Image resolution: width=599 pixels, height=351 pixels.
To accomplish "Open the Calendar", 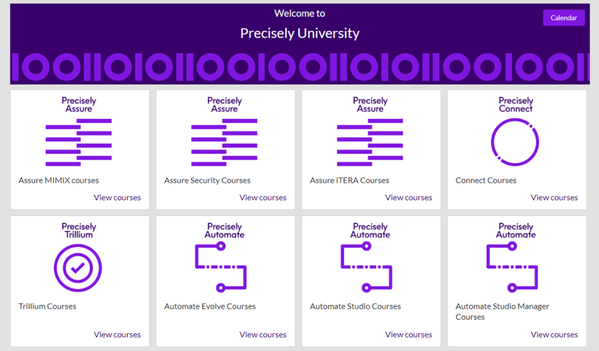I will pyautogui.click(x=563, y=17).
